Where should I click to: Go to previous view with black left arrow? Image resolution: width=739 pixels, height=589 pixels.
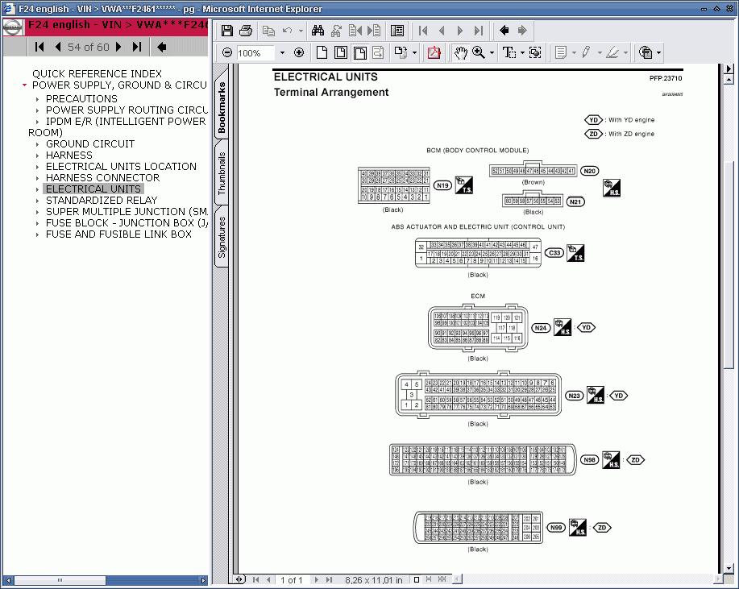[504, 31]
